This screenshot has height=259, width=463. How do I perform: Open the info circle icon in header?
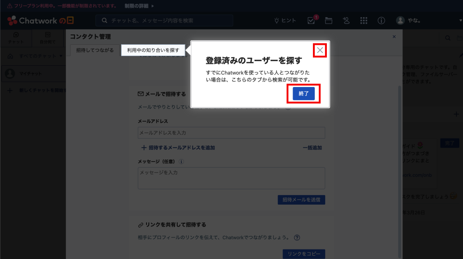(x=381, y=20)
